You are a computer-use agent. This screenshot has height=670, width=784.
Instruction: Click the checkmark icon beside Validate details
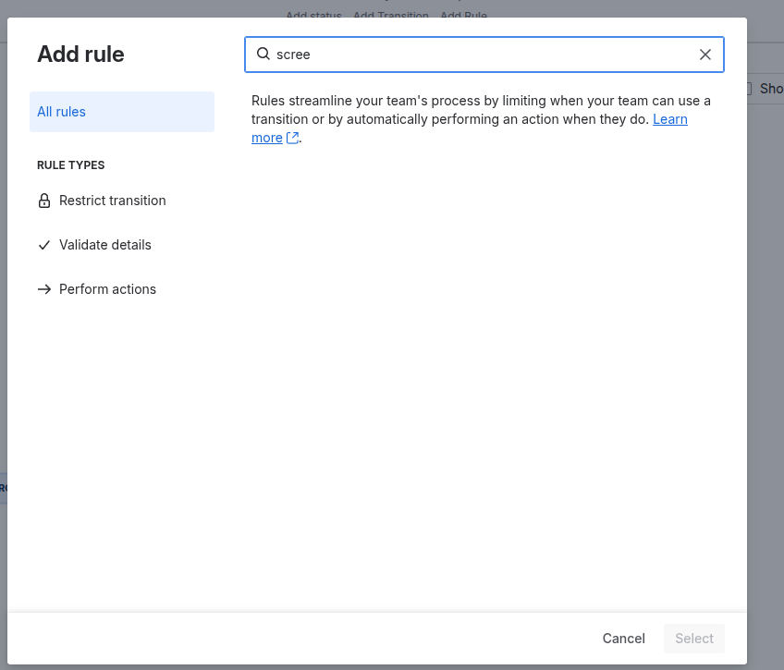[43, 245]
